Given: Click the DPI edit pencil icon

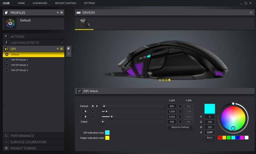Looking at the screenshot, I should (79, 91).
